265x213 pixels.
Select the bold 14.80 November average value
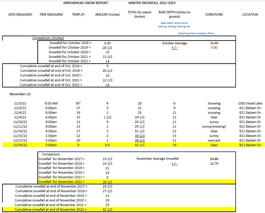pos(214,159)
